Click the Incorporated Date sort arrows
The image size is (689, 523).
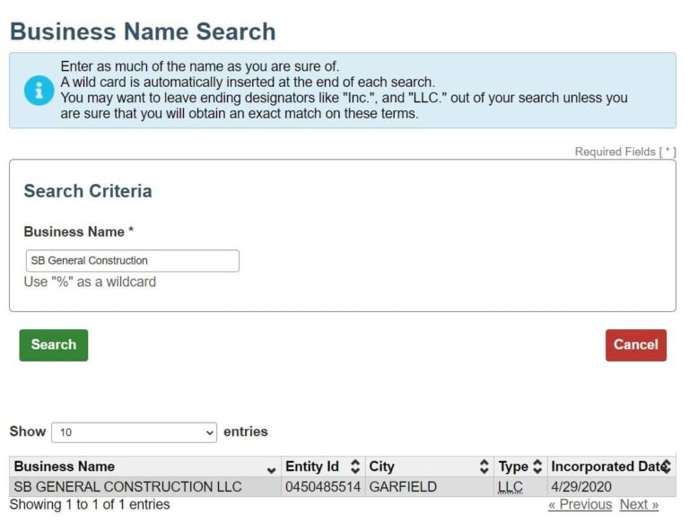point(666,466)
